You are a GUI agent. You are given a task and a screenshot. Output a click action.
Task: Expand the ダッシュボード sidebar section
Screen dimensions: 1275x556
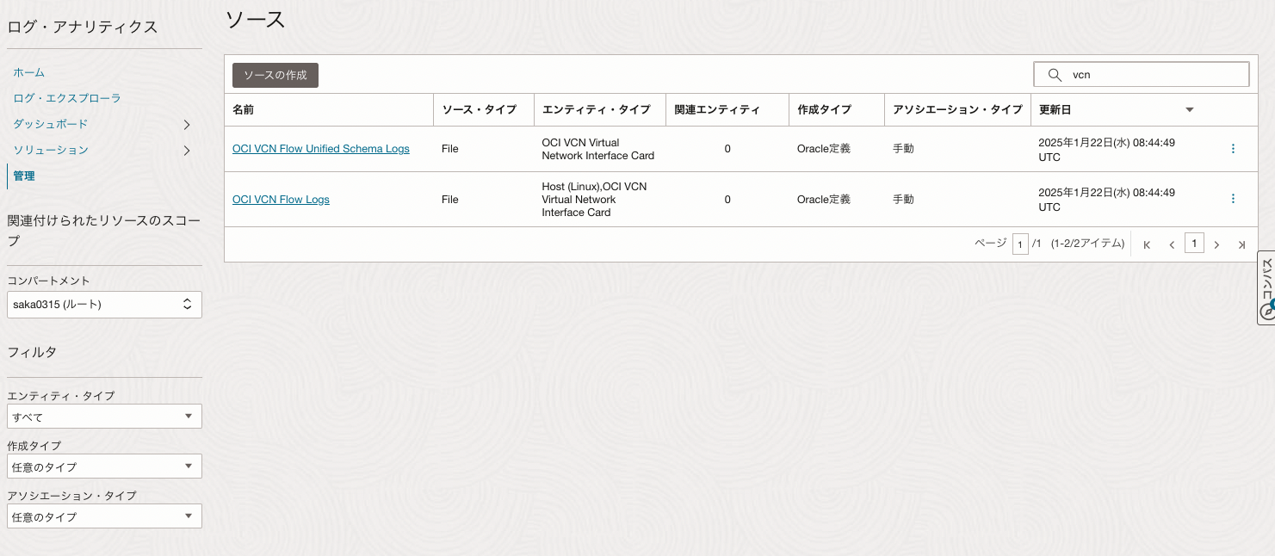pyautogui.click(x=186, y=124)
